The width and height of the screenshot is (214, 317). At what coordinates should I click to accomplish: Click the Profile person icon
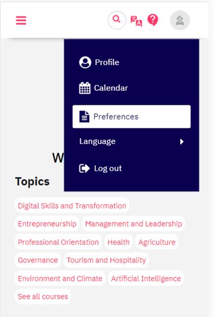85,62
